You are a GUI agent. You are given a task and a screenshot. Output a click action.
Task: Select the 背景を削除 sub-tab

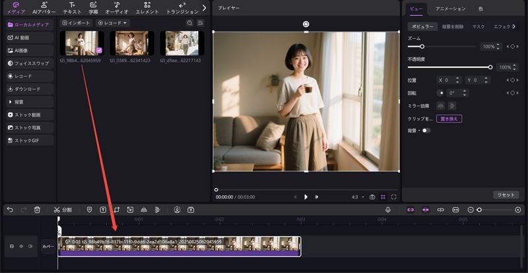point(453,26)
